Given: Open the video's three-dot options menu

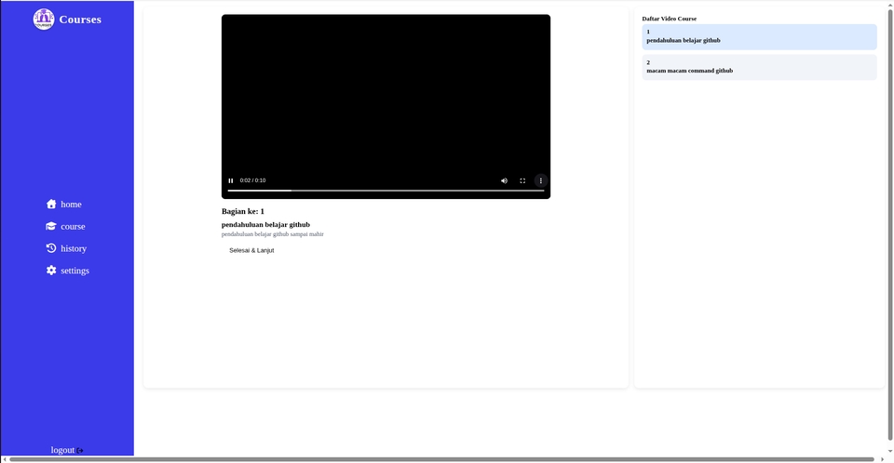Looking at the screenshot, I should point(540,180).
